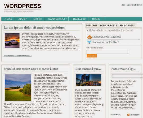Focus the email subscription input field
This screenshot has width=143, height=118.
(x=108, y=52)
